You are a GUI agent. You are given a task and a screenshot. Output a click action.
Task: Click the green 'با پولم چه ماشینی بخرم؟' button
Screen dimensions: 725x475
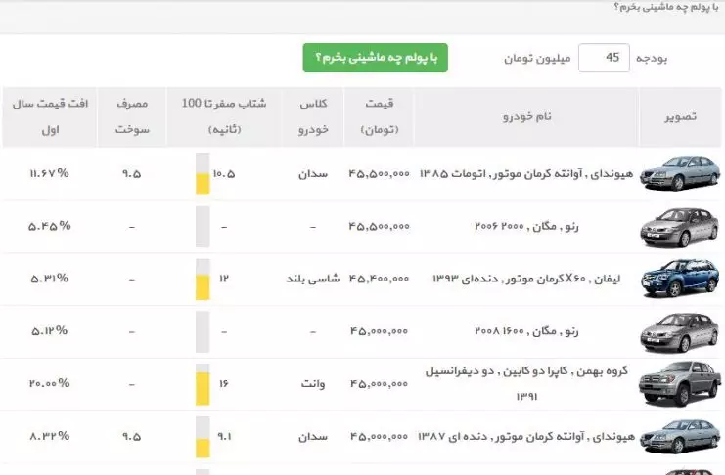click(376, 58)
